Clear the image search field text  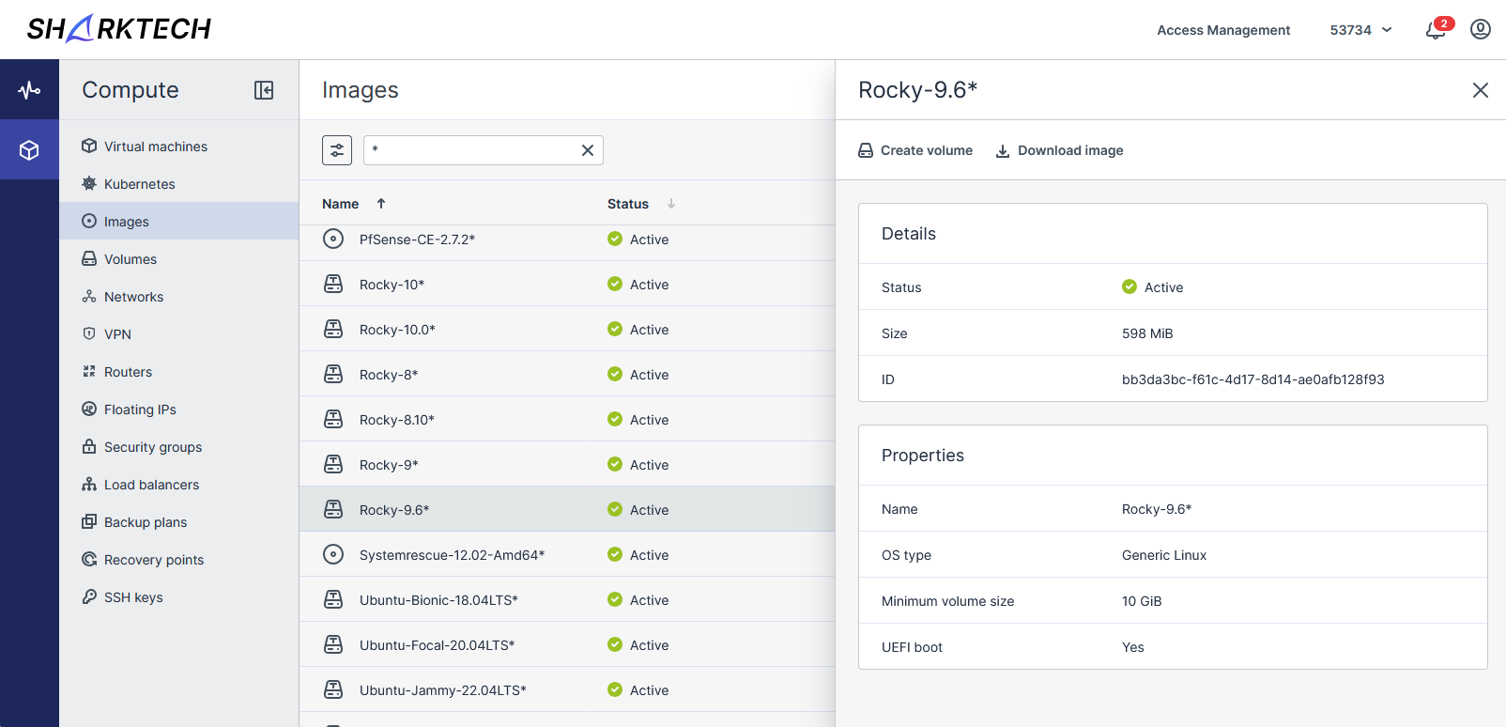pos(588,150)
